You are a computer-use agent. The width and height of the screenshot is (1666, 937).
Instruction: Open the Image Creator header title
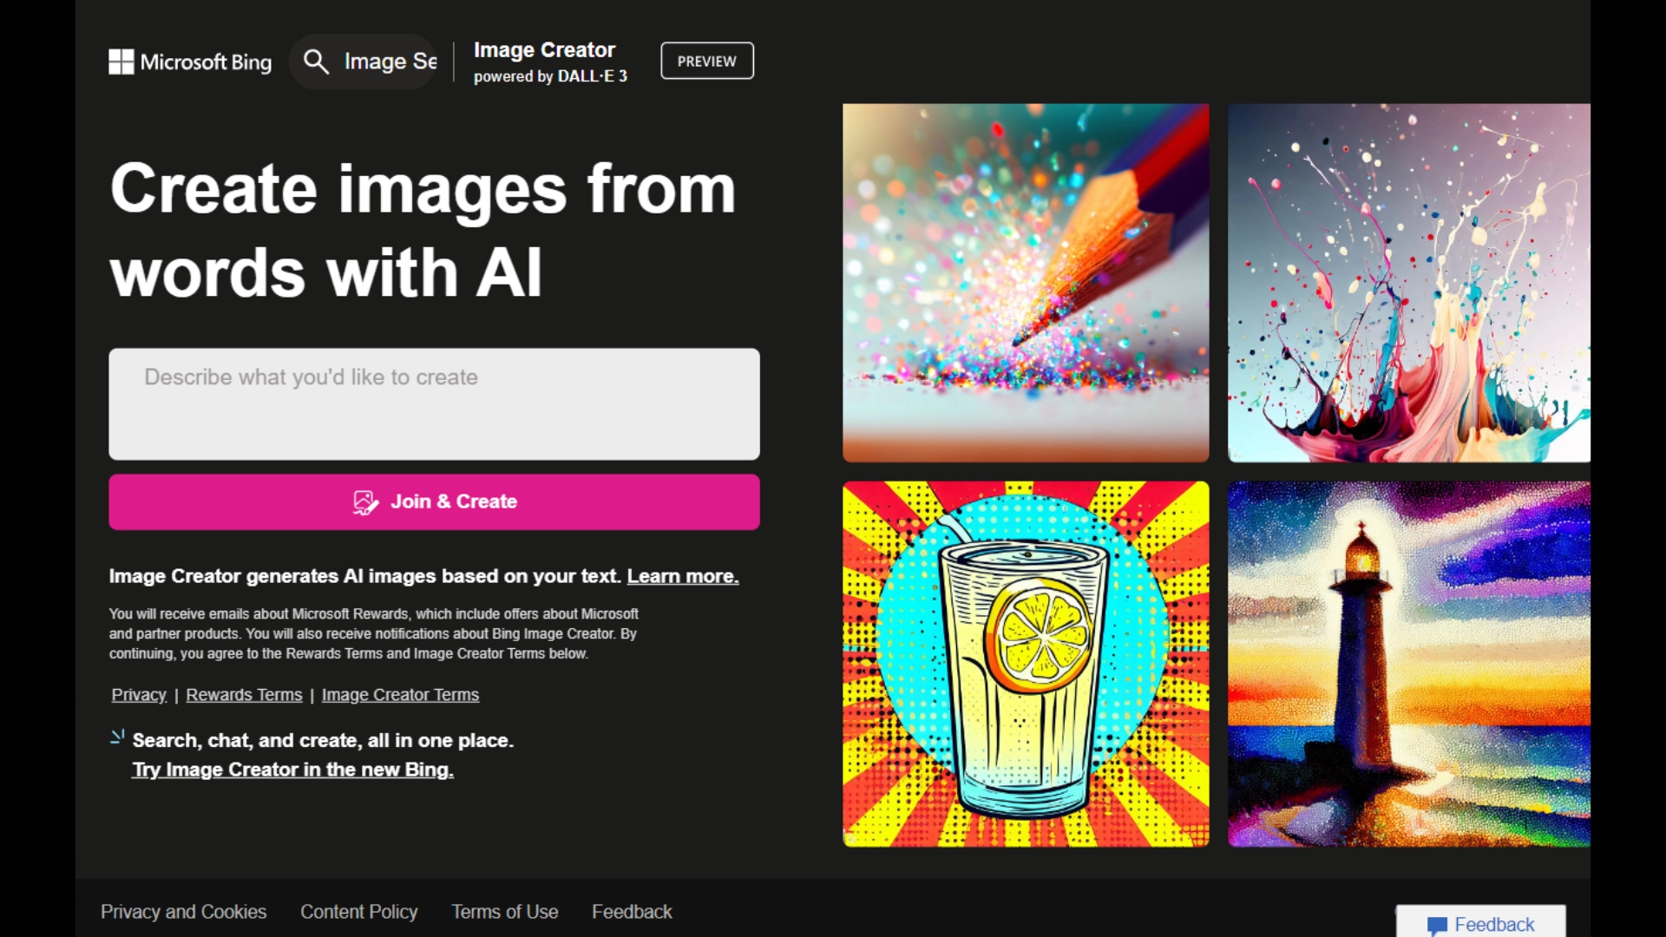(x=544, y=50)
